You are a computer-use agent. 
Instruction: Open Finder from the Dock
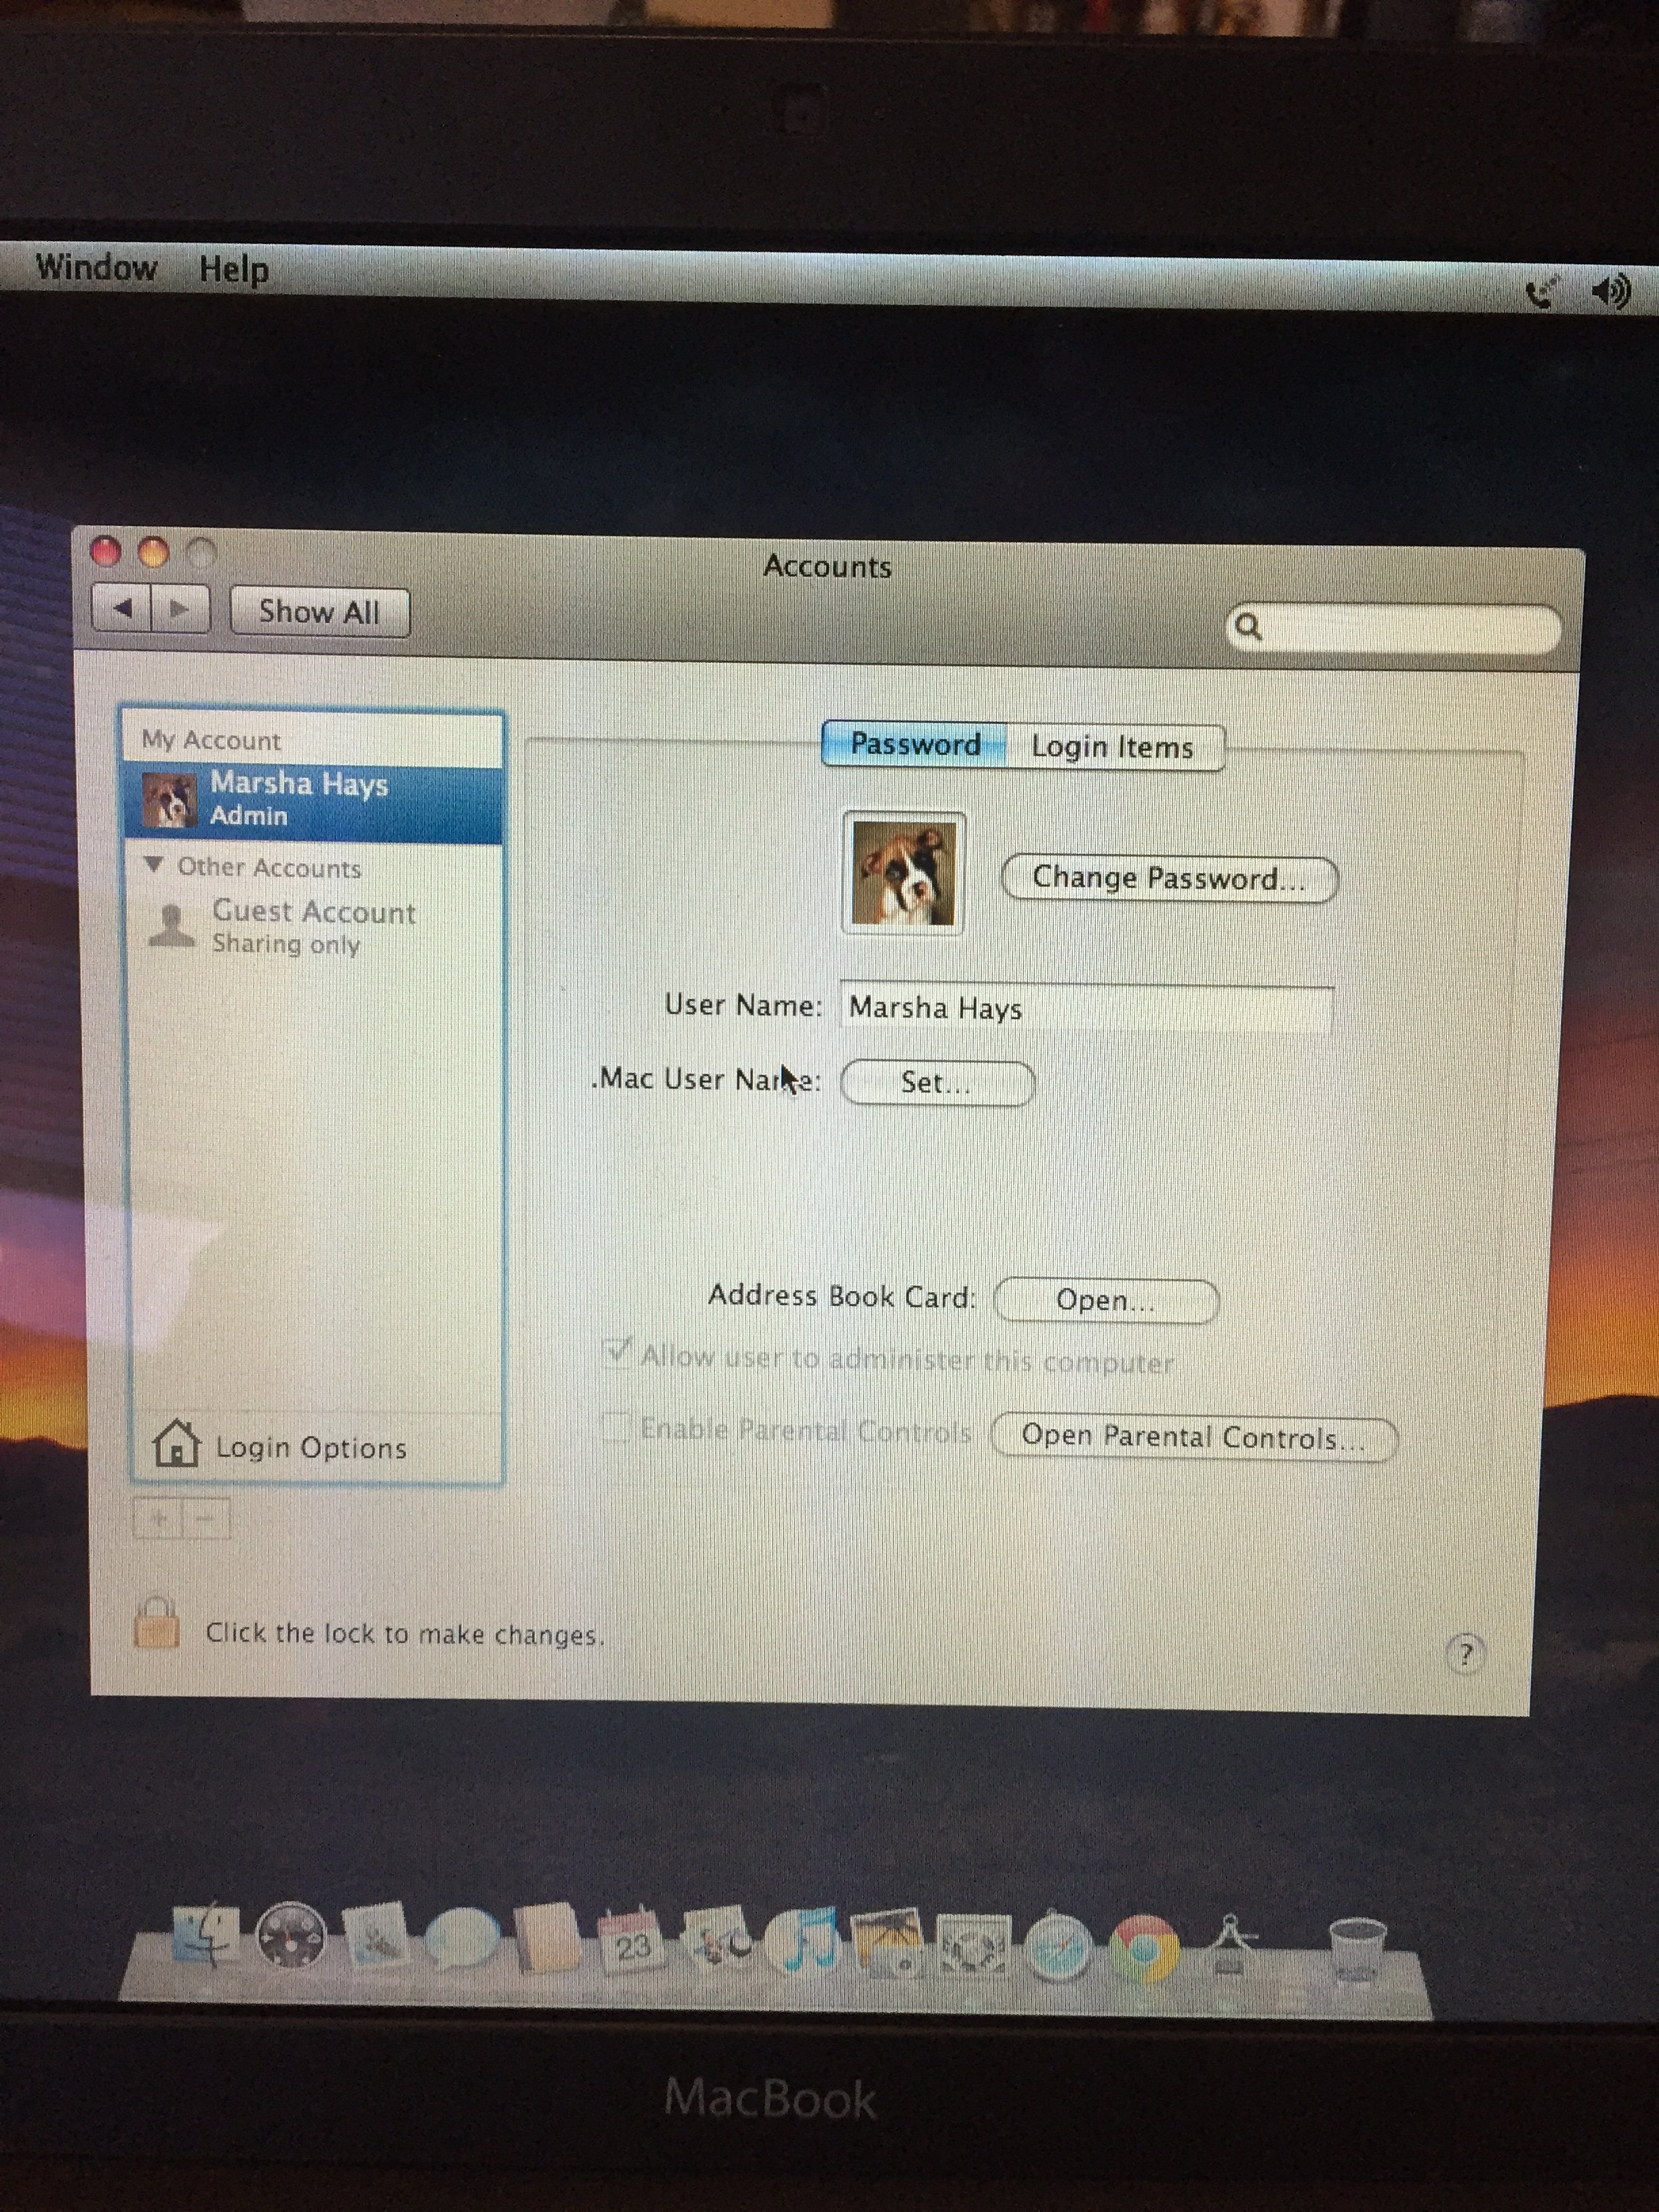(206, 1936)
